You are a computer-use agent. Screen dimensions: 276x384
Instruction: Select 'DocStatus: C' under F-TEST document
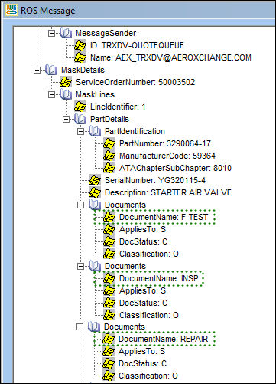[143, 241]
